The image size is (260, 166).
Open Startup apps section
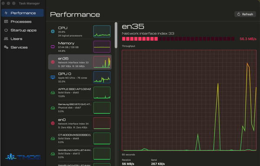pyautogui.click(x=23, y=30)
